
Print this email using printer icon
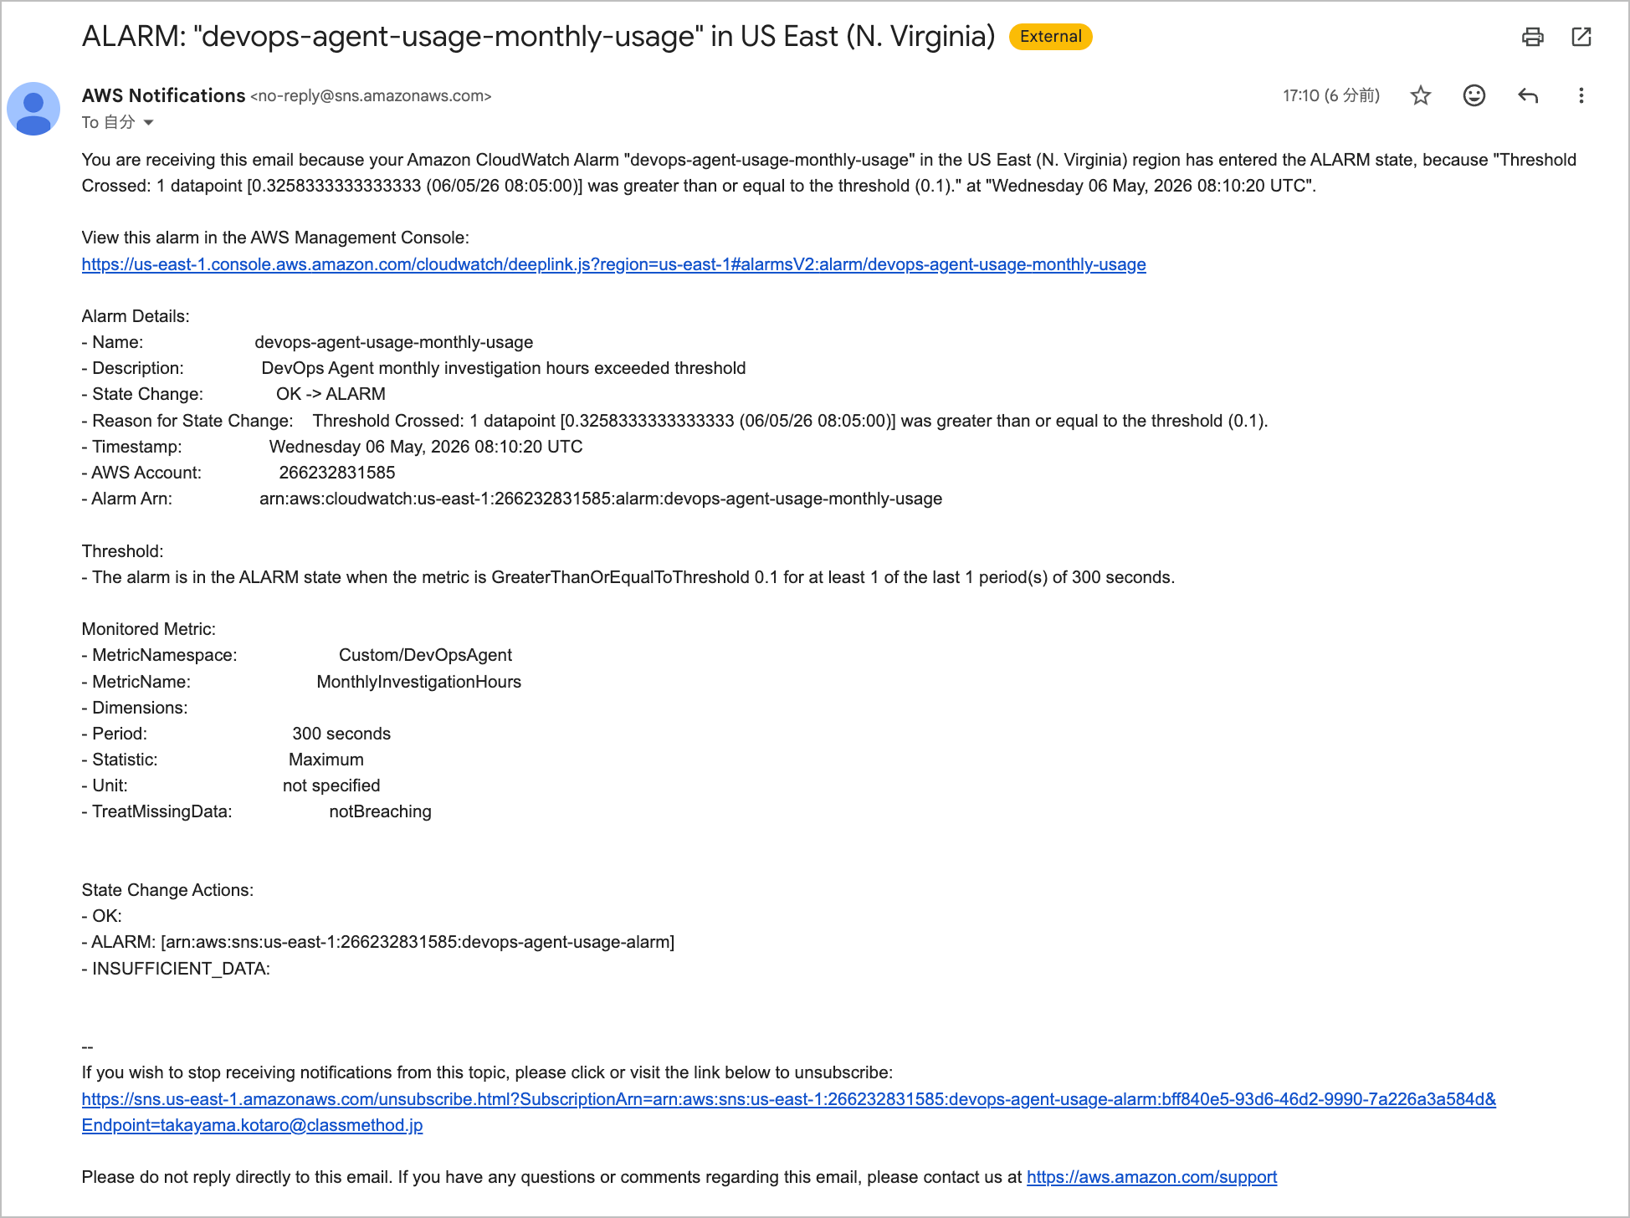pyautogui.click(x=1532, y=37)
